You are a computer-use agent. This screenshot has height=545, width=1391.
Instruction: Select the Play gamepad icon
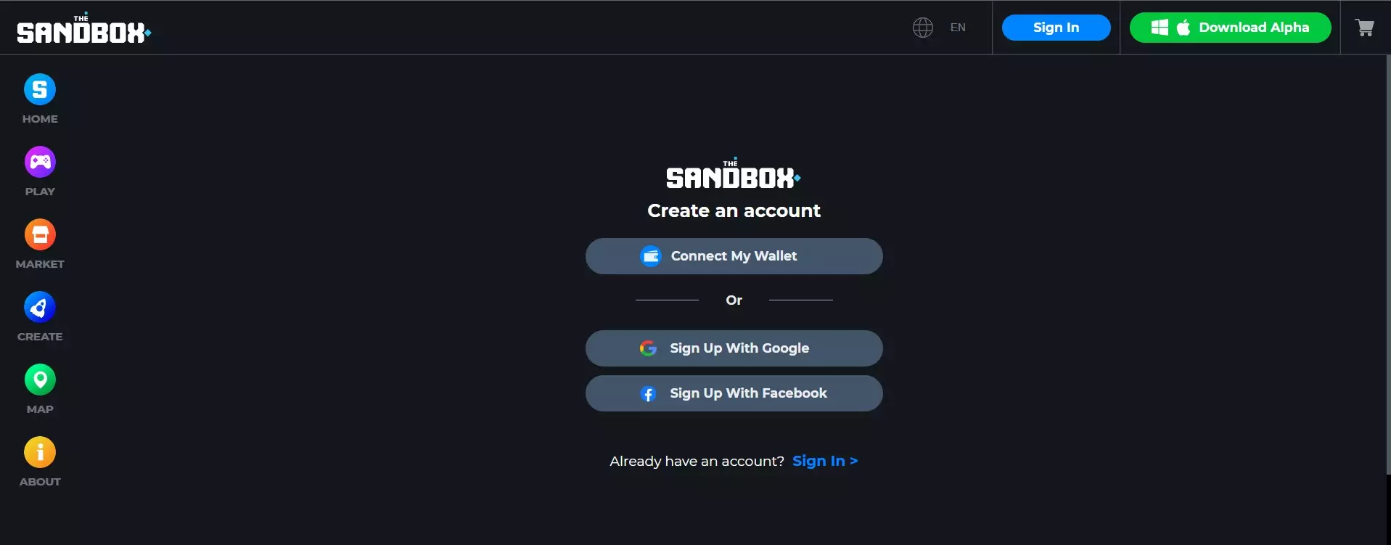pos(40,162)
